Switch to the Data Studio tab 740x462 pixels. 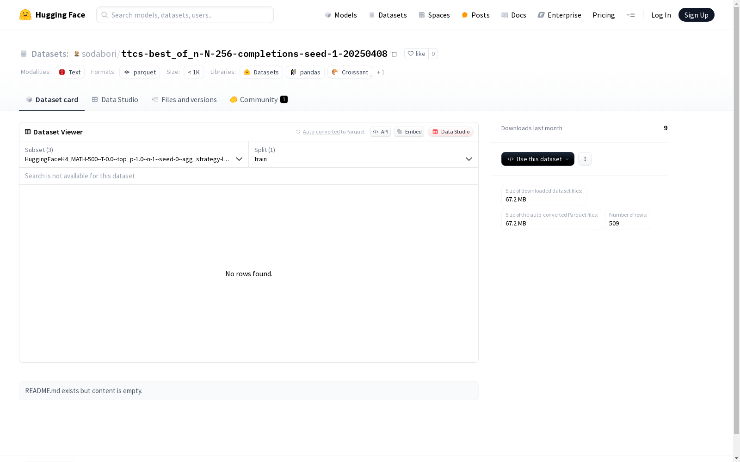[x=115, y=99]
